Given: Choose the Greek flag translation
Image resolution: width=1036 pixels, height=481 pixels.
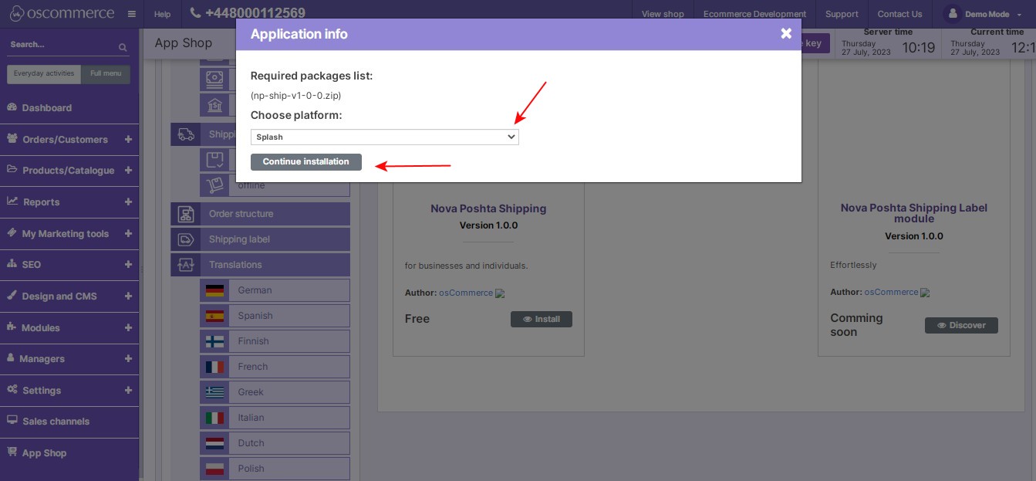Looking at the screenshot, I should [275, 392].
